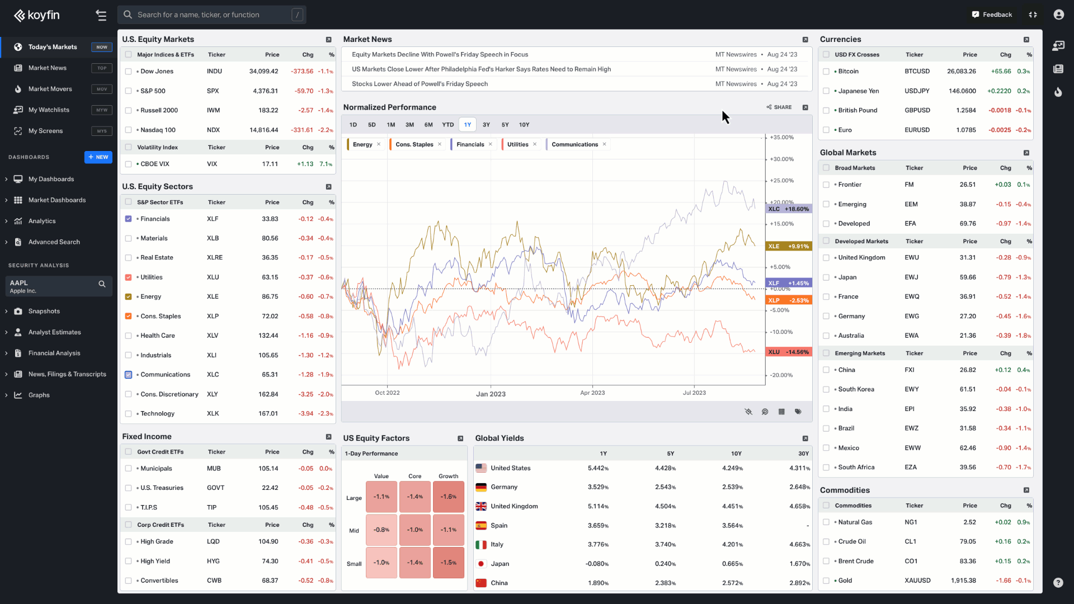The height and width of the screenshot is (604, 1074).
Task: Open the right rail chat icon
Action: coord(1058,46)
